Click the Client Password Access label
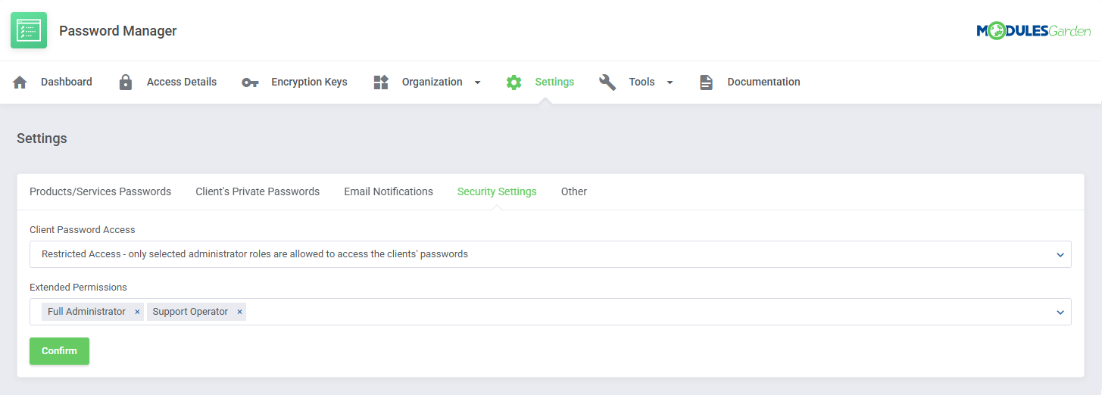Image resolution: width=1102 pixels, height=395 pixels. (83, 229)
